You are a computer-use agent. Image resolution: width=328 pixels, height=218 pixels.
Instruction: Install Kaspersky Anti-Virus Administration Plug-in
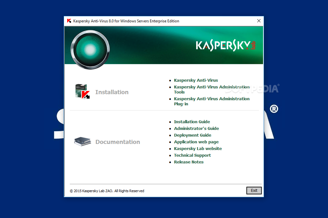click(212, 101)
